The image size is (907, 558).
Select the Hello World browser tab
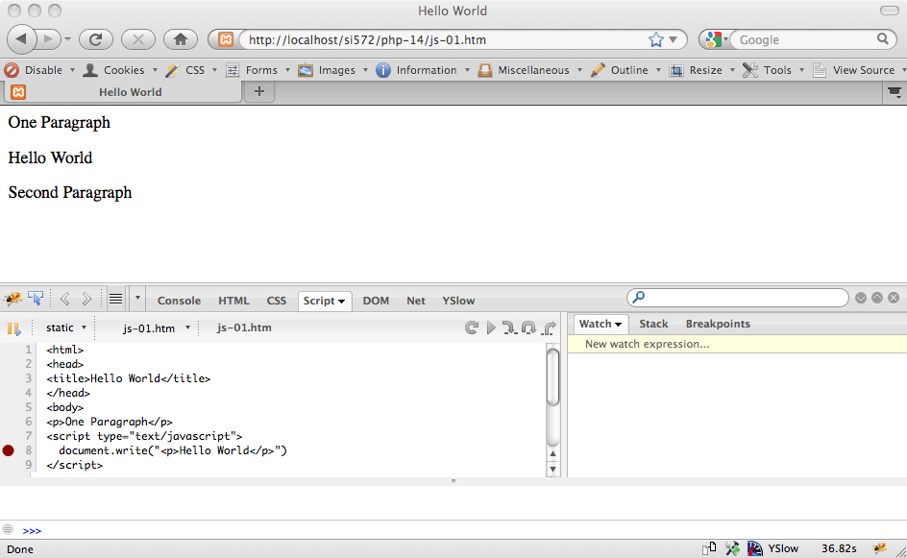coord(123,92)
